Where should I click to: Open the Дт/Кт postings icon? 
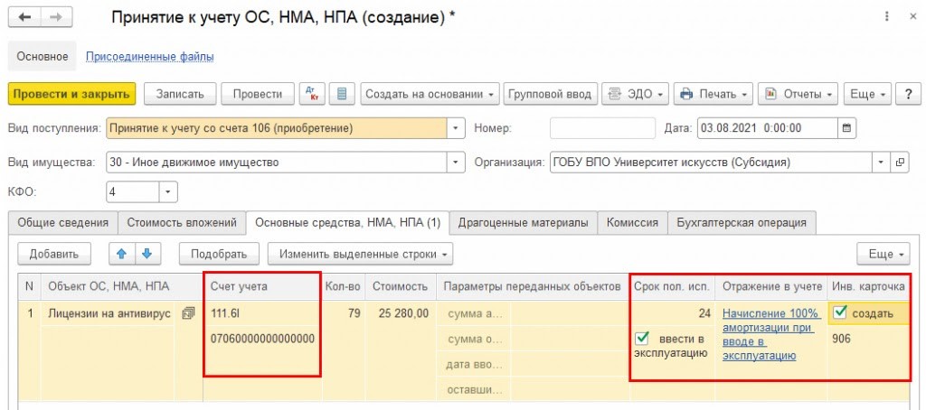point(311,94)
